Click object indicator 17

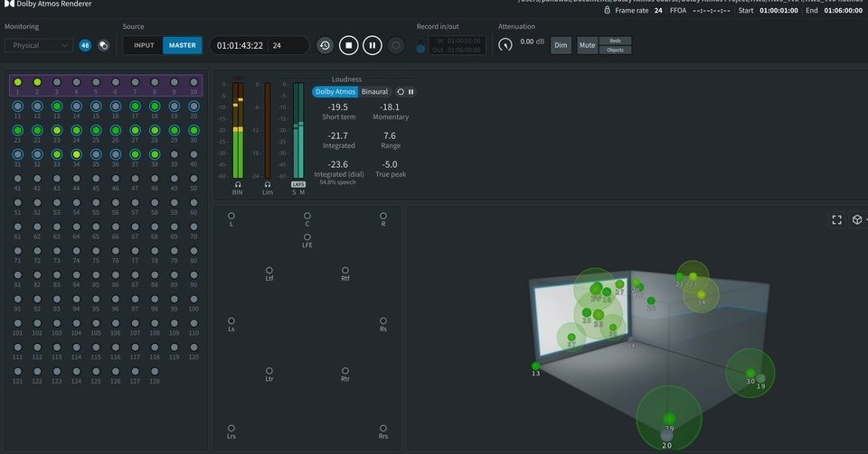(x=135, y=106)
